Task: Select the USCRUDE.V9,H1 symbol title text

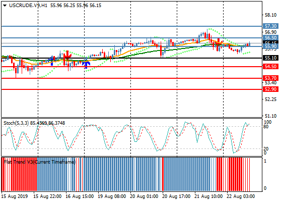Action: (28, 6)
